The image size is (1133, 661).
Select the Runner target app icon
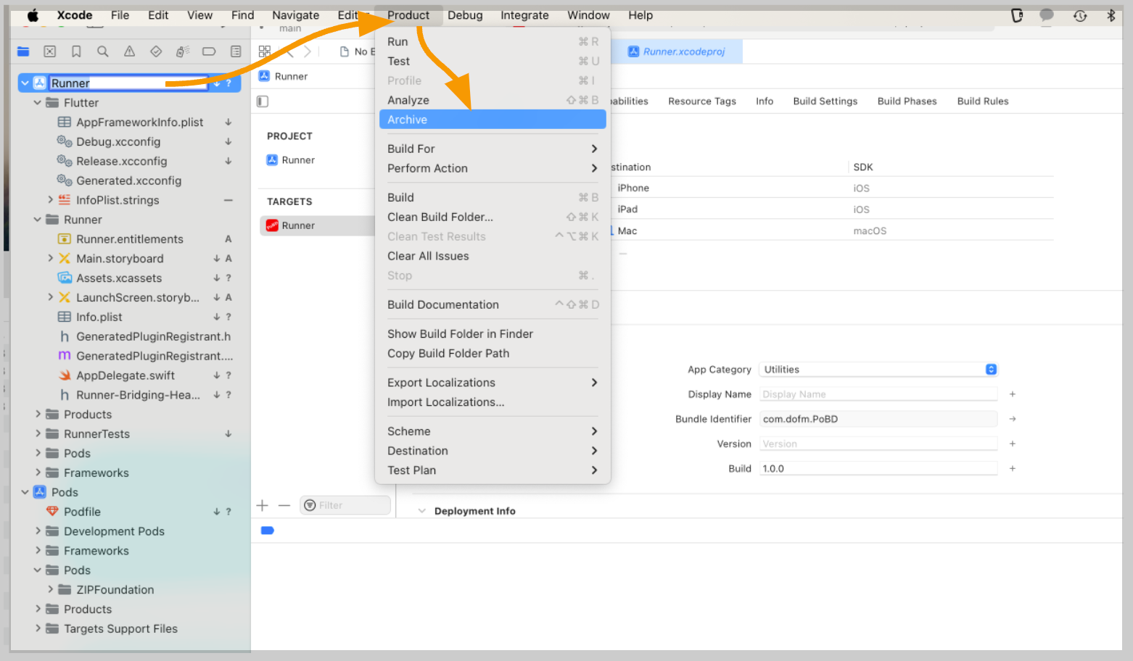[x=272, y=225]
